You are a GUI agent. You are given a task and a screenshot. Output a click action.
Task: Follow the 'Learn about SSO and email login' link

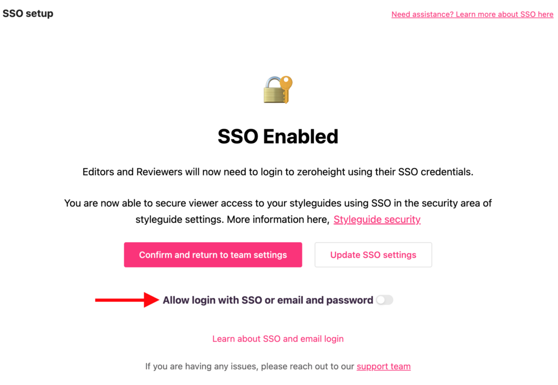tap(278, 339)
